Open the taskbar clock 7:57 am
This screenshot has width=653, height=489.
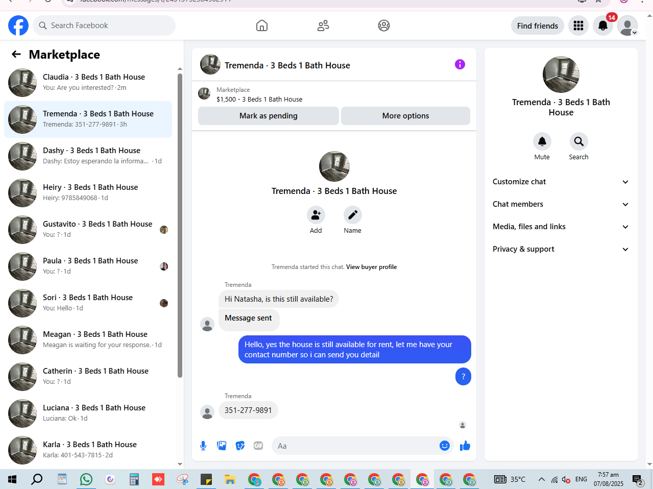[x=608, y=479]
